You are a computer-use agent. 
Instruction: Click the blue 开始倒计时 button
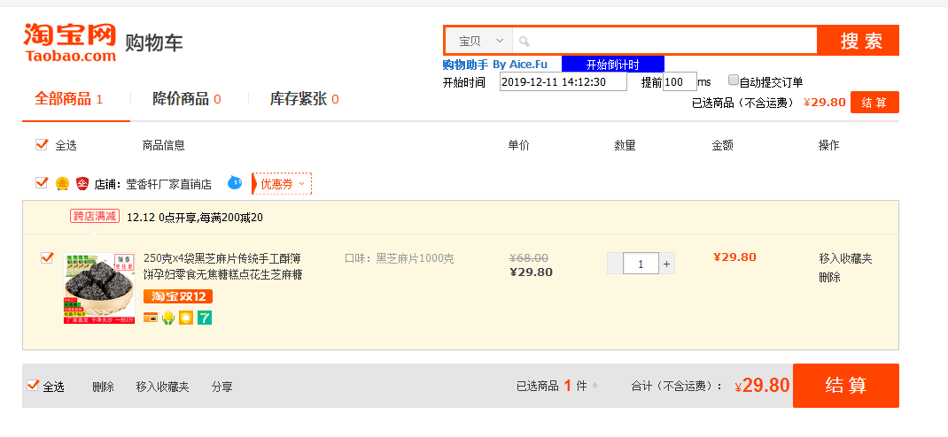click(612, 65)
